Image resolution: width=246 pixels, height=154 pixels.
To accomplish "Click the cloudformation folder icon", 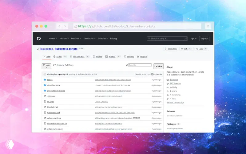I will pyautogui.click(x=45, y=85).
